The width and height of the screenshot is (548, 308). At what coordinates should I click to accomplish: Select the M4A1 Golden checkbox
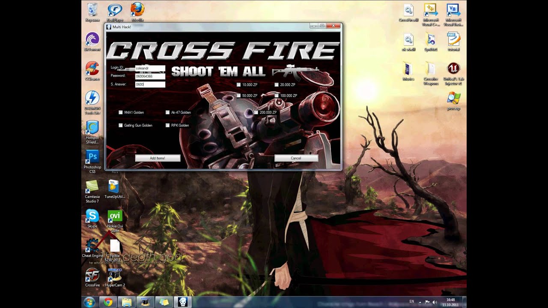pos(121,113)
